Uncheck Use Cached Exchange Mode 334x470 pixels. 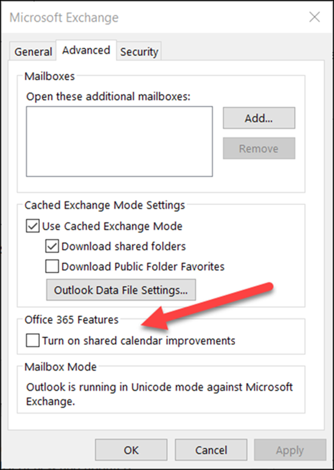pos(31,226)
